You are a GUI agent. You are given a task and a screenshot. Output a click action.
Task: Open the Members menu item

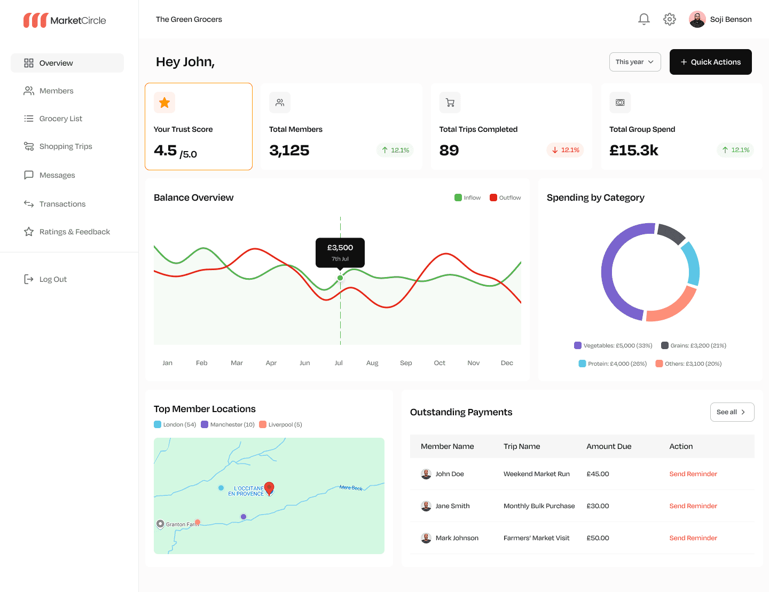(67, 91)
